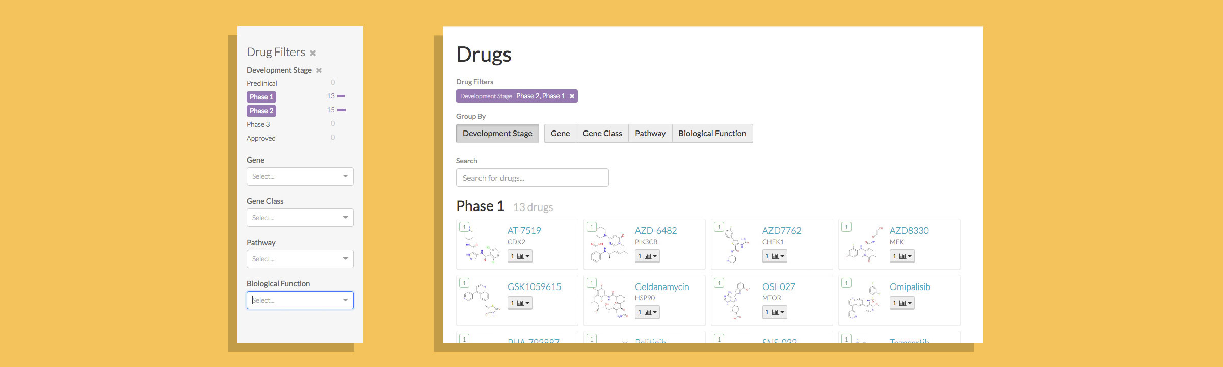Open chart dropdown for AZD8330

pos(902,256)
